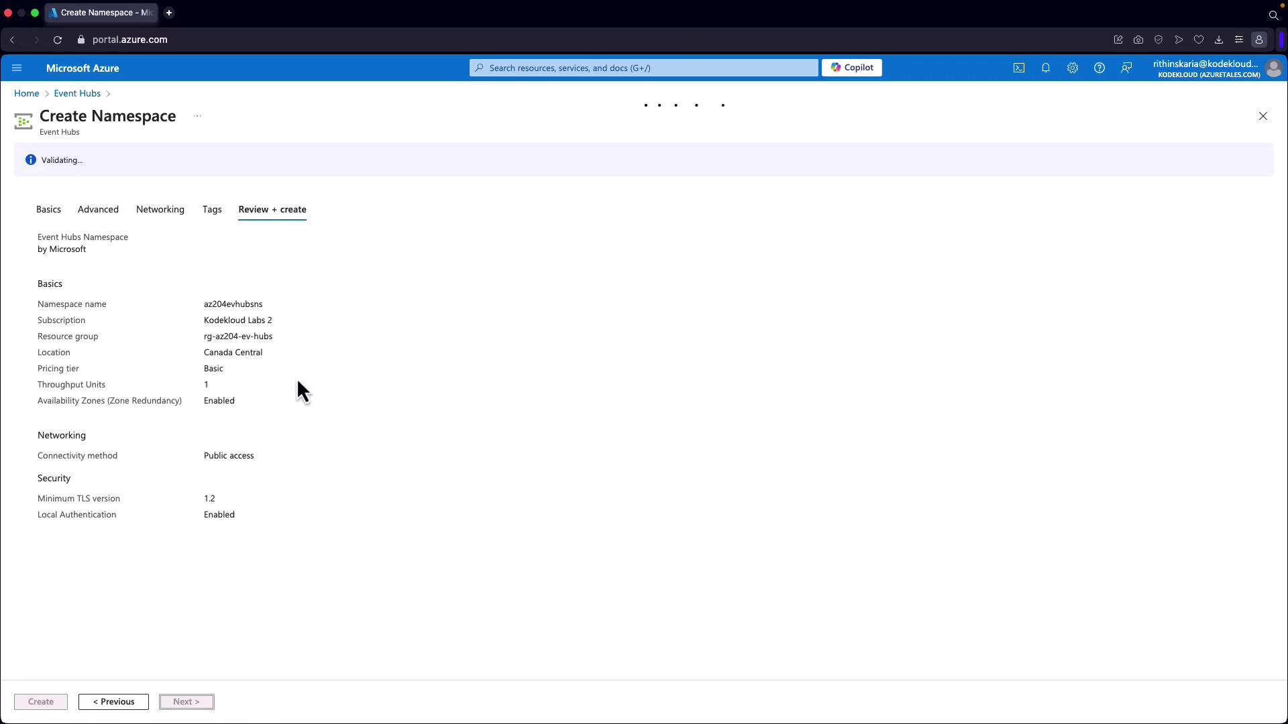
Task: Click the Help question mark icon
Action: click(1099, 68)
